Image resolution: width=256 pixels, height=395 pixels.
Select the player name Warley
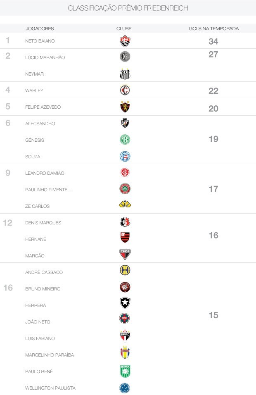click(x=34, y=90)
